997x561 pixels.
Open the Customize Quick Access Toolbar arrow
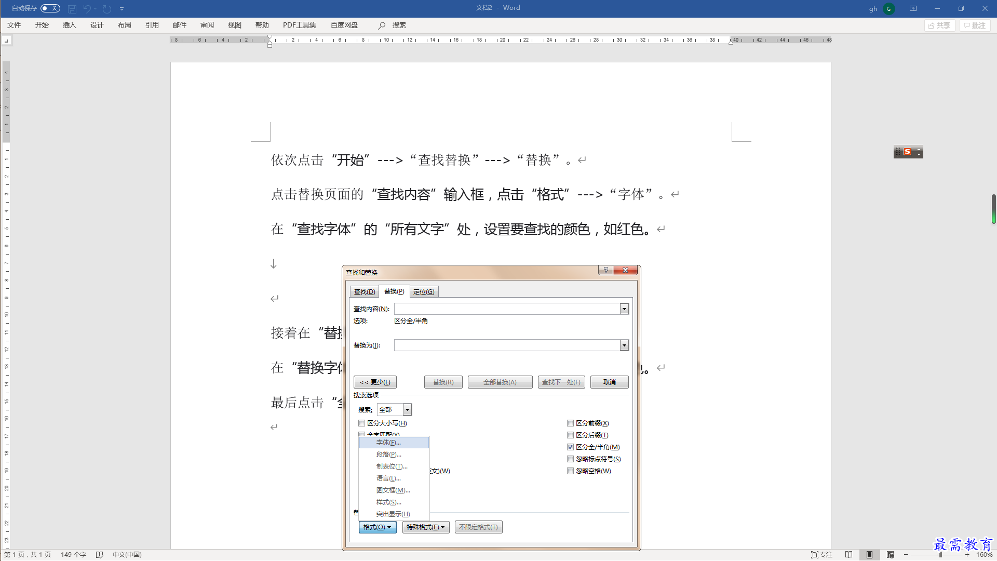click(x=122, y=8)
